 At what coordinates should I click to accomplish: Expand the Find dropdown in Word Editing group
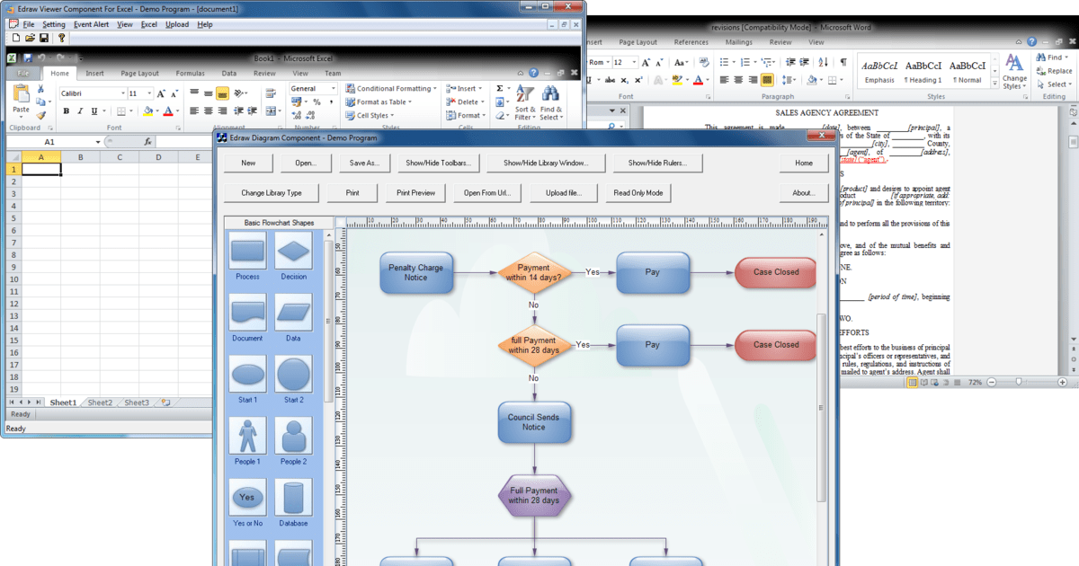1068,57
